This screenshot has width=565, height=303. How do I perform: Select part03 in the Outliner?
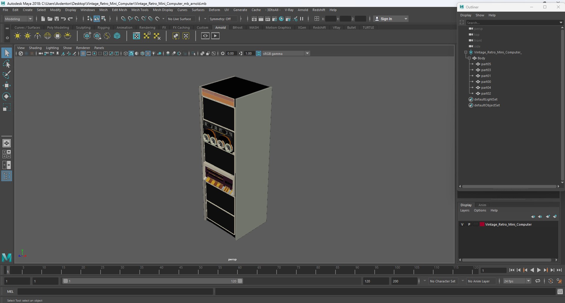pos(486,70)
